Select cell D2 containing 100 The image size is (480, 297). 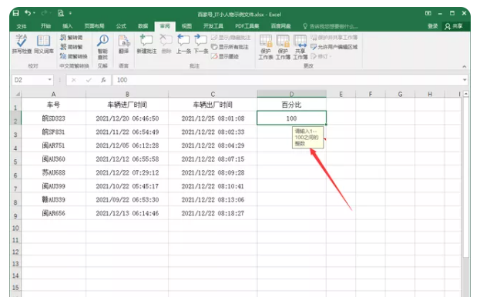pos(291,118)
